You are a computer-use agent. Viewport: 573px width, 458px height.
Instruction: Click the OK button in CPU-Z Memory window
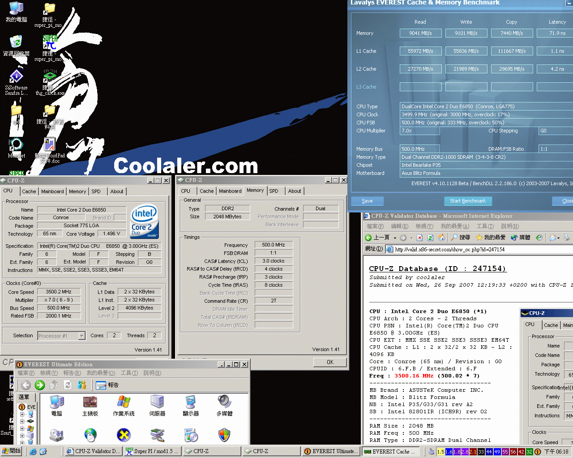[x=330, y=362]
